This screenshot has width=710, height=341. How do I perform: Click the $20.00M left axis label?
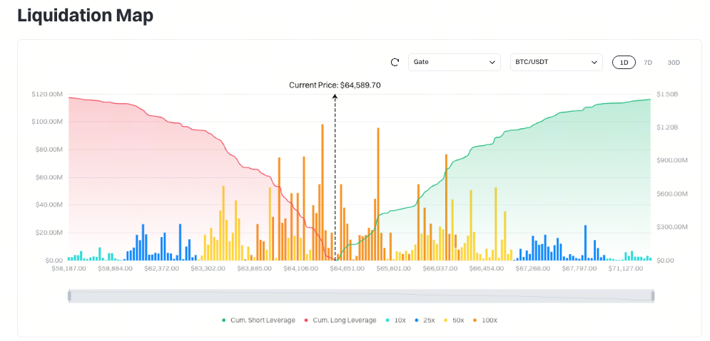click(49, 233)
